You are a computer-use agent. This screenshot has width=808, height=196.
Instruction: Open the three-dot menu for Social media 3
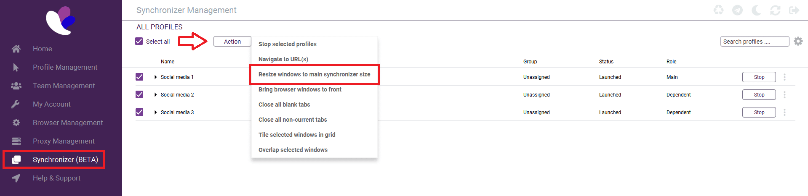(x=784, y=112)
